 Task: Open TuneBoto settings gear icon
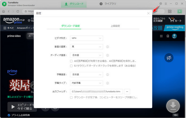click(160, 4)
